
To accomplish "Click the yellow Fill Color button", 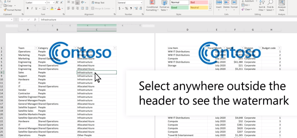I will (x=53, y=8).
